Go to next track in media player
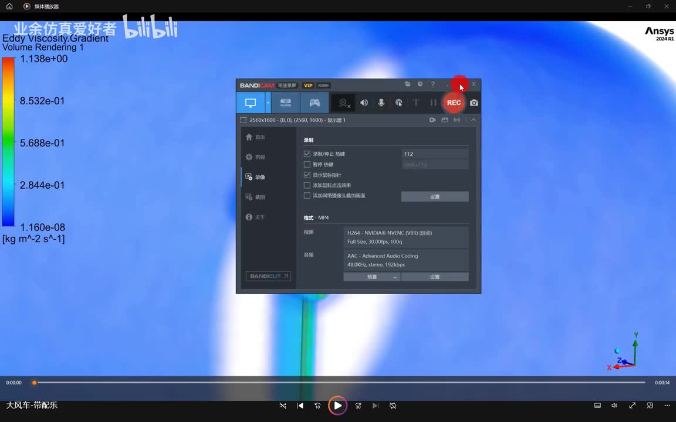This screenshot has width=676, height=422. click(376, 406)
